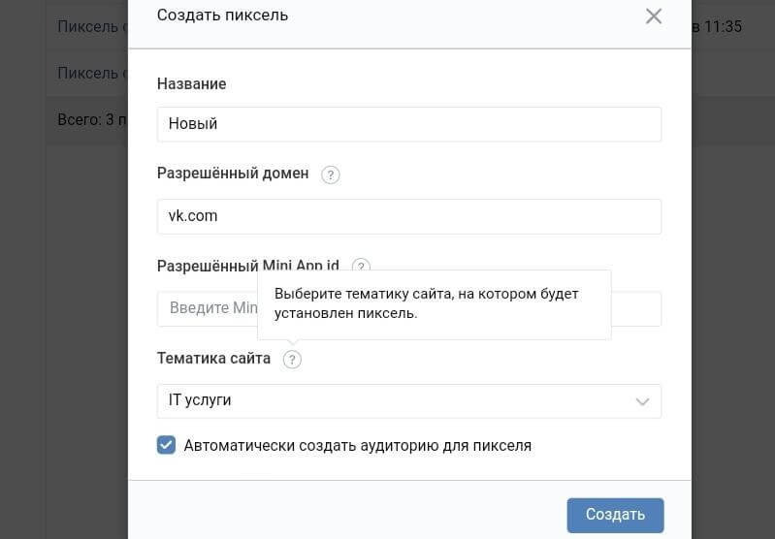Click question mark icon near Тематика сайта

pos(292,360)
